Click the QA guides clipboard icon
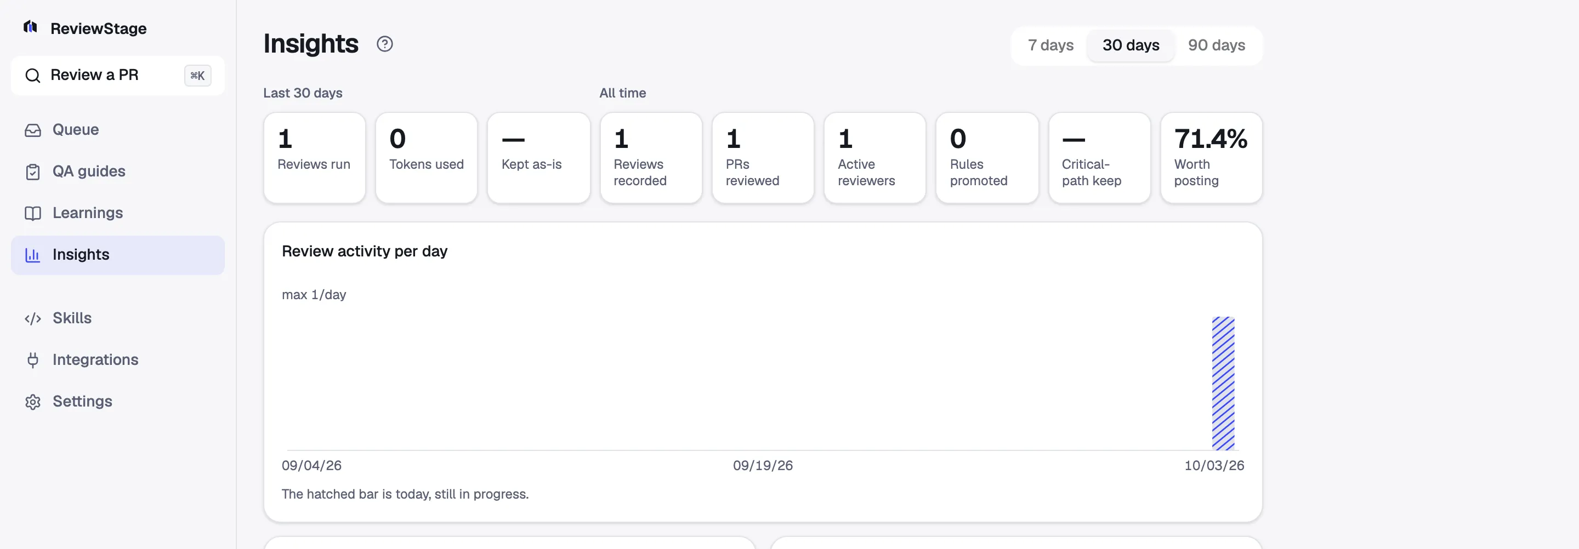The height and width of the screenshot is (549, 1579). pos(32,171)
